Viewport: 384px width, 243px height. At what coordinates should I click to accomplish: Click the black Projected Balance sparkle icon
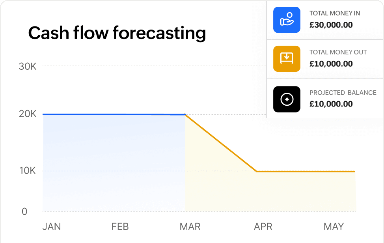(287, 99)
